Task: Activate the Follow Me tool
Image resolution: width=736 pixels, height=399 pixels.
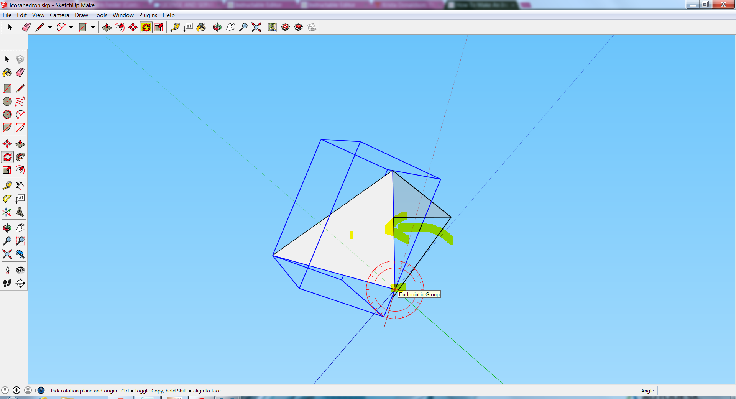Action: point(20,157)
